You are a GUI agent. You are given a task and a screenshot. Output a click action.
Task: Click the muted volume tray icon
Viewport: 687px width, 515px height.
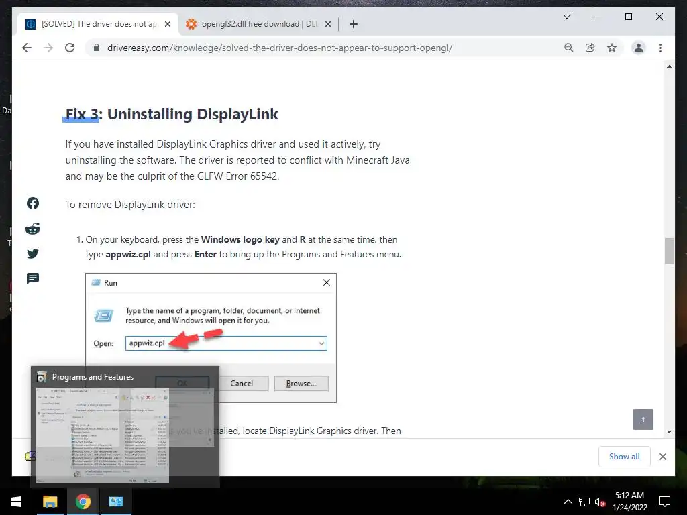click(x=600, y=502)
